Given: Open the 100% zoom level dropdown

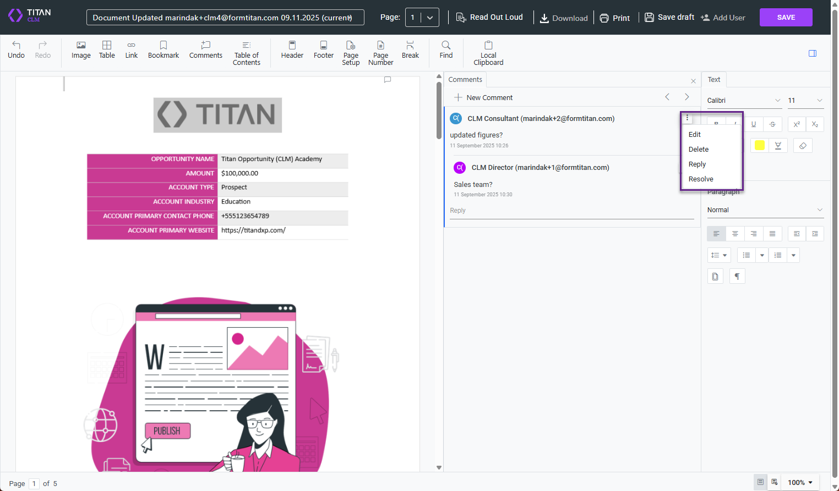Looking at the screenshot, I should click(x=800, y=482).
